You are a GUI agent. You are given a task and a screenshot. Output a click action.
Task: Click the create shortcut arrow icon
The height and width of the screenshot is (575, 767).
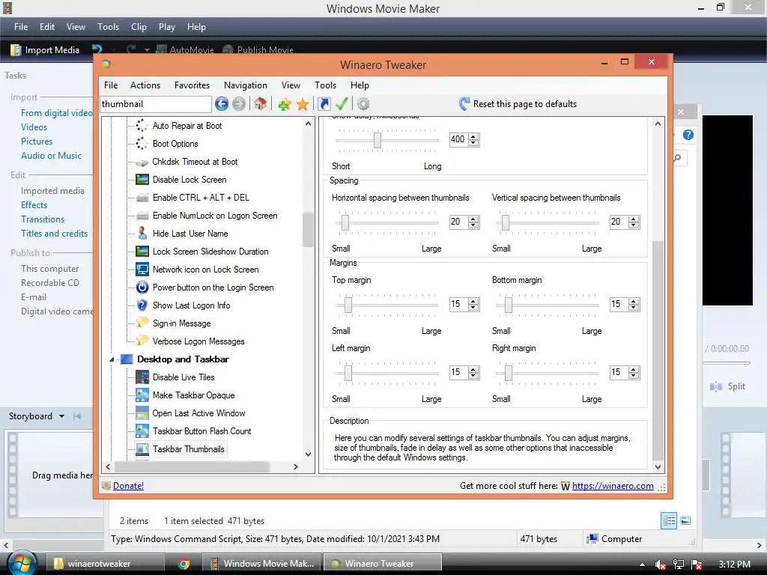[324, 103]
